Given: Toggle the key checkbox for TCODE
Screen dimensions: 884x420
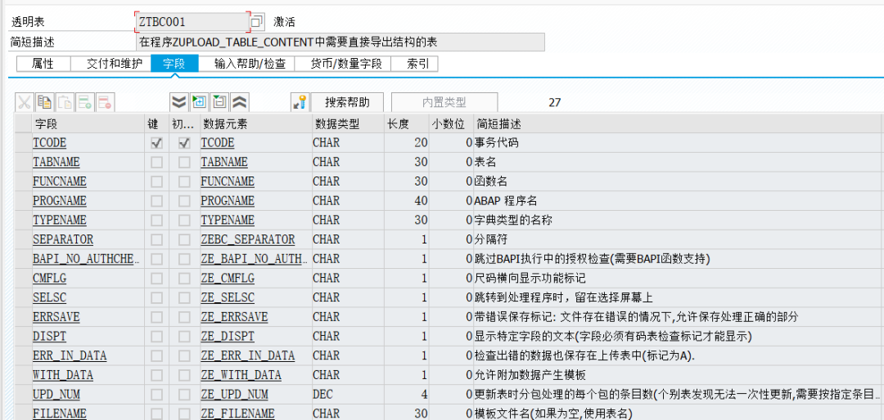Looking at the screenshot, I should click(x=156, y=143).
